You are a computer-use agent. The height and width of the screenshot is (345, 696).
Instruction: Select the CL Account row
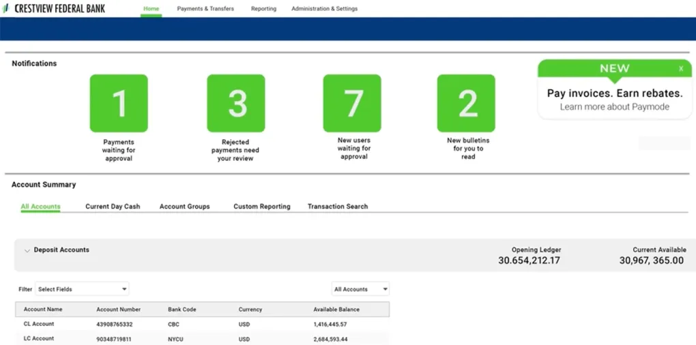(x=39, y=325)
